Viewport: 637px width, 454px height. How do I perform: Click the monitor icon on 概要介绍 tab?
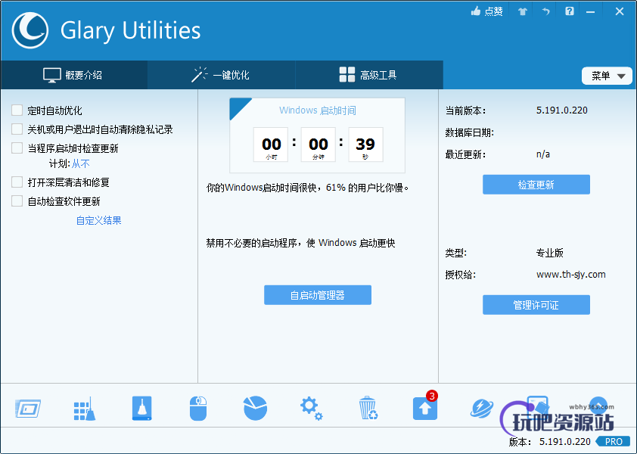click(52, 75)
